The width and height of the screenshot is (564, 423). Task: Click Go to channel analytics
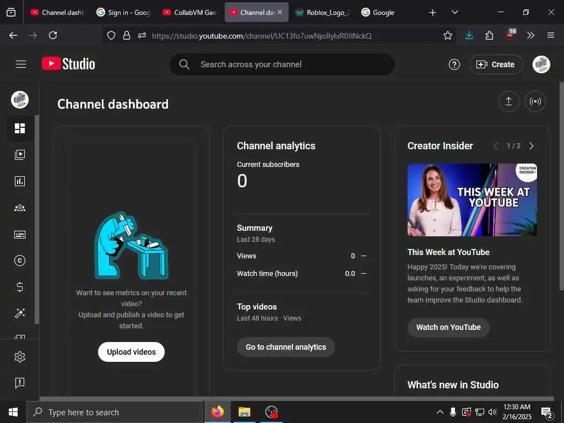286,347
